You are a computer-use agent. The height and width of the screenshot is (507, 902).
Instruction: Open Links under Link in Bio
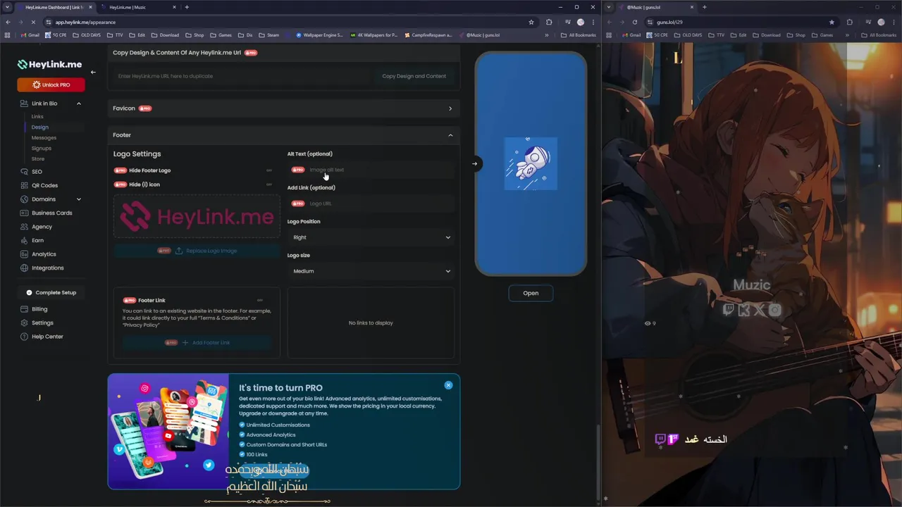tap(37, 116)
